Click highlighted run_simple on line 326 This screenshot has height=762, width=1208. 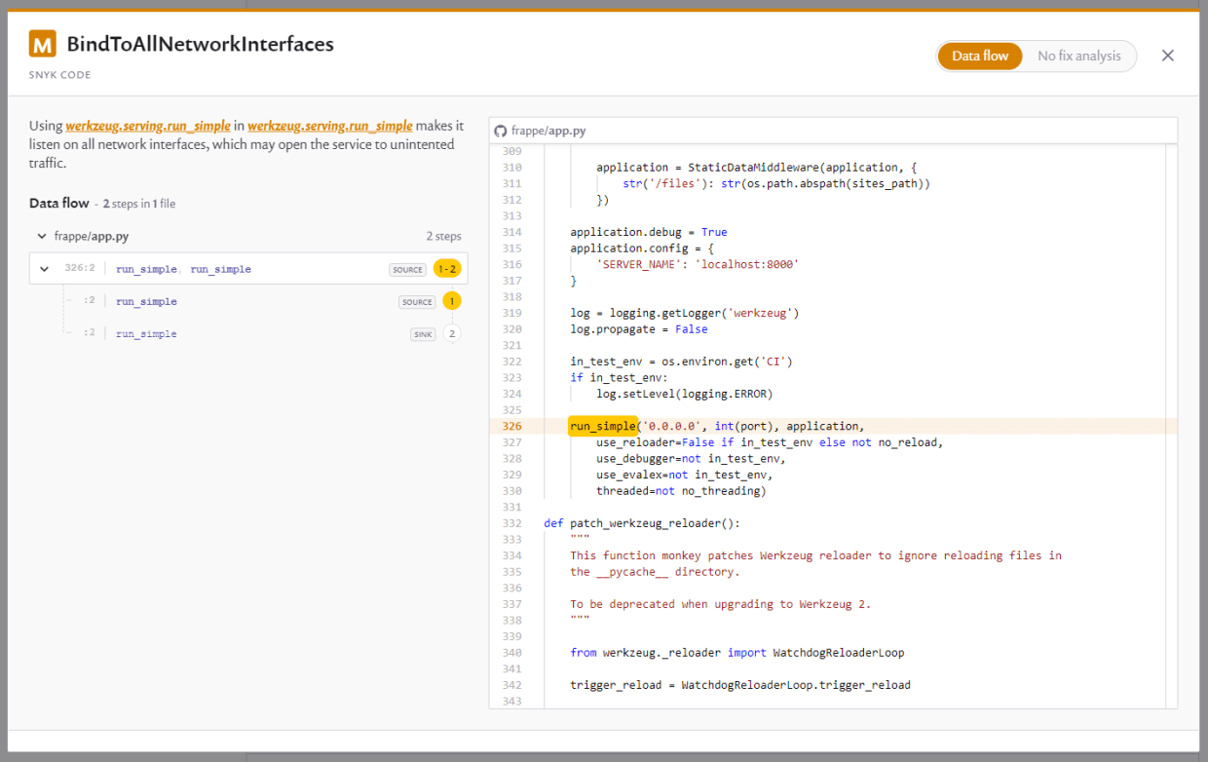tap(603, 426)
